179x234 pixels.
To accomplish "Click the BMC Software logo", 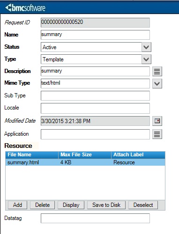I will [x=25, y=8].
